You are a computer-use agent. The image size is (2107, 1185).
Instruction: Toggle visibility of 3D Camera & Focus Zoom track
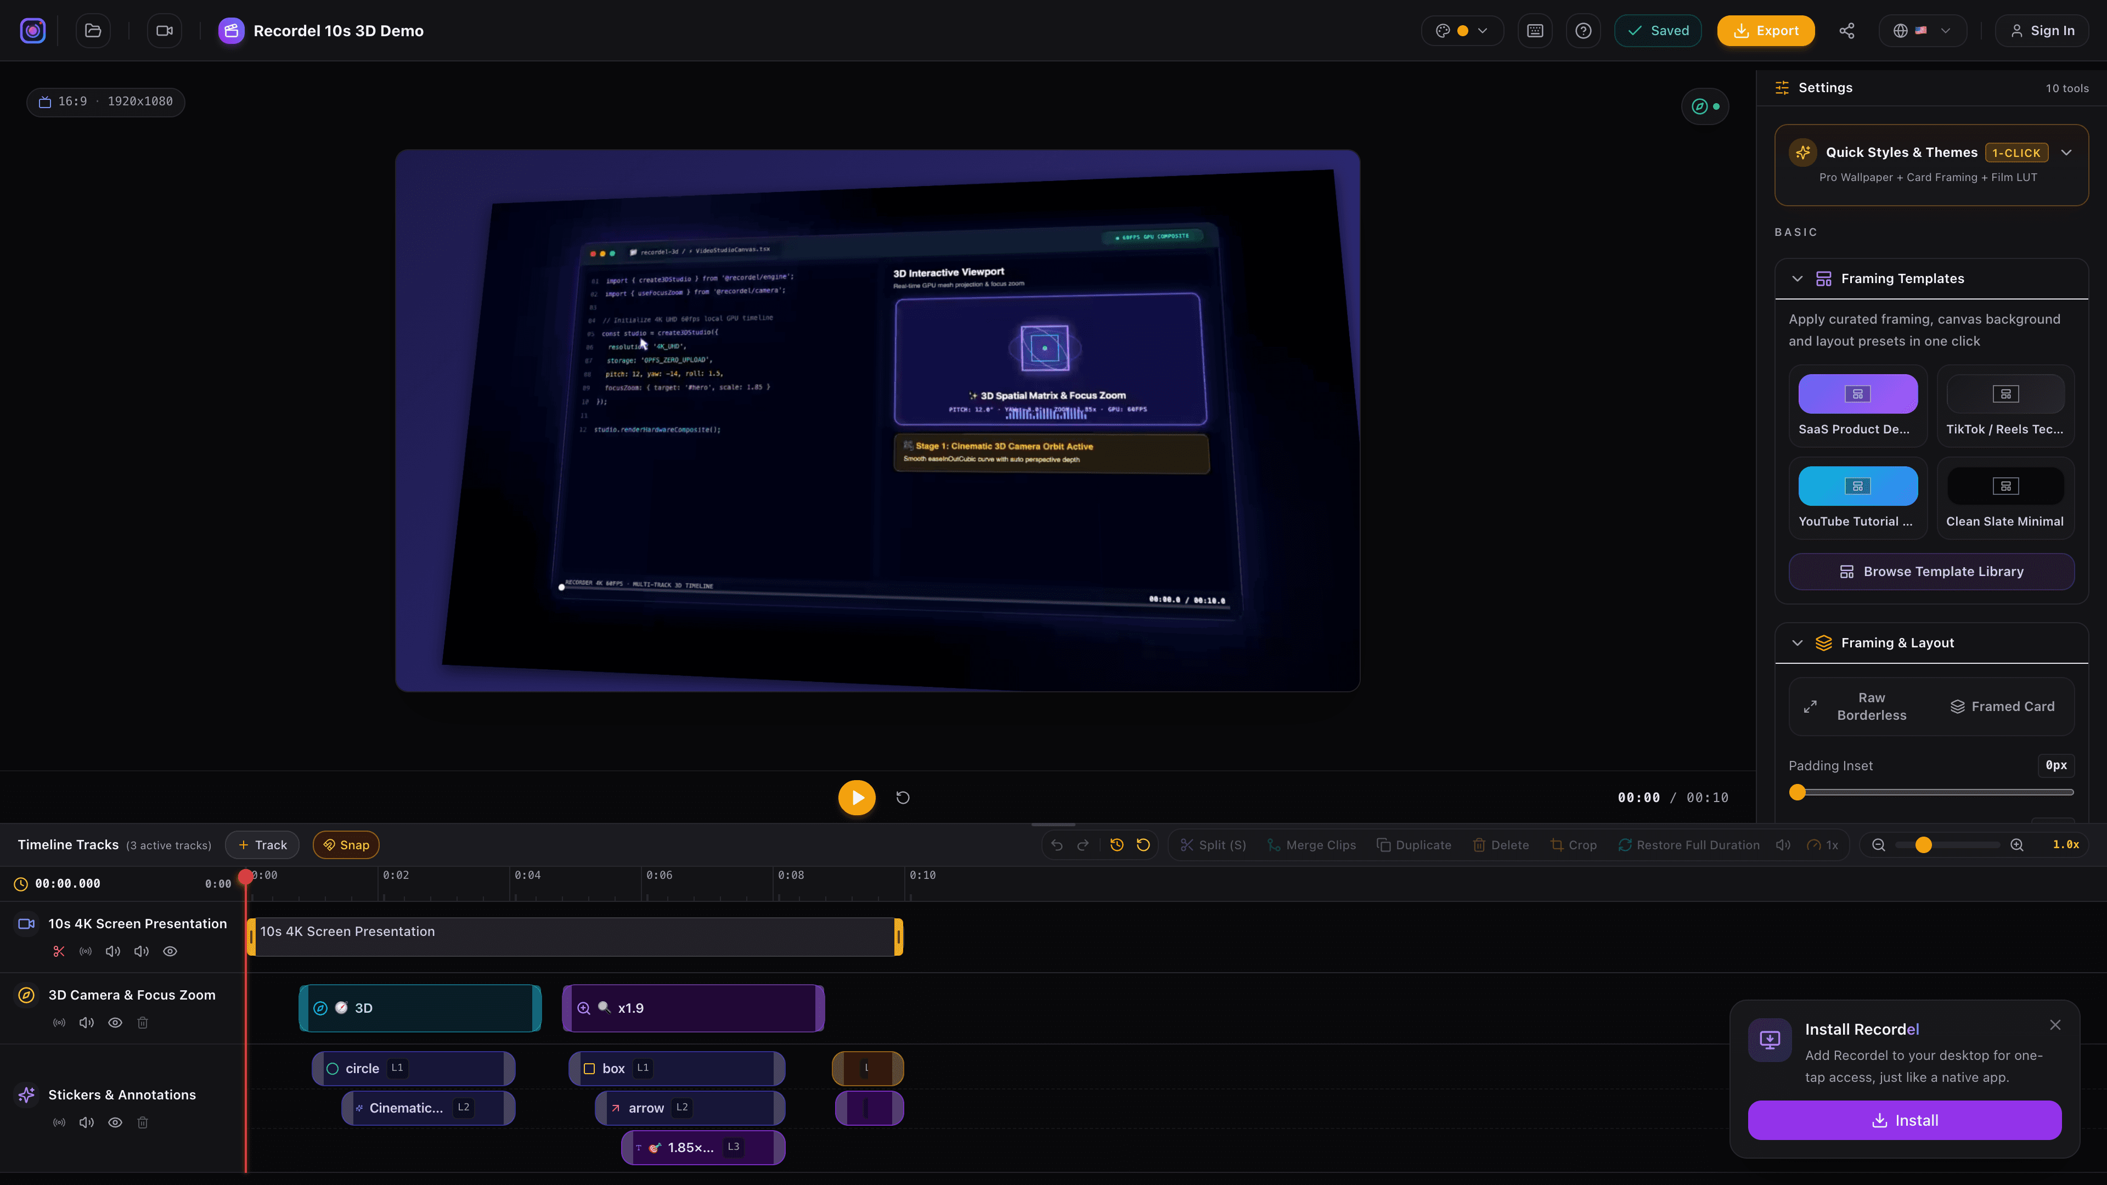[x=115, y=1022]
